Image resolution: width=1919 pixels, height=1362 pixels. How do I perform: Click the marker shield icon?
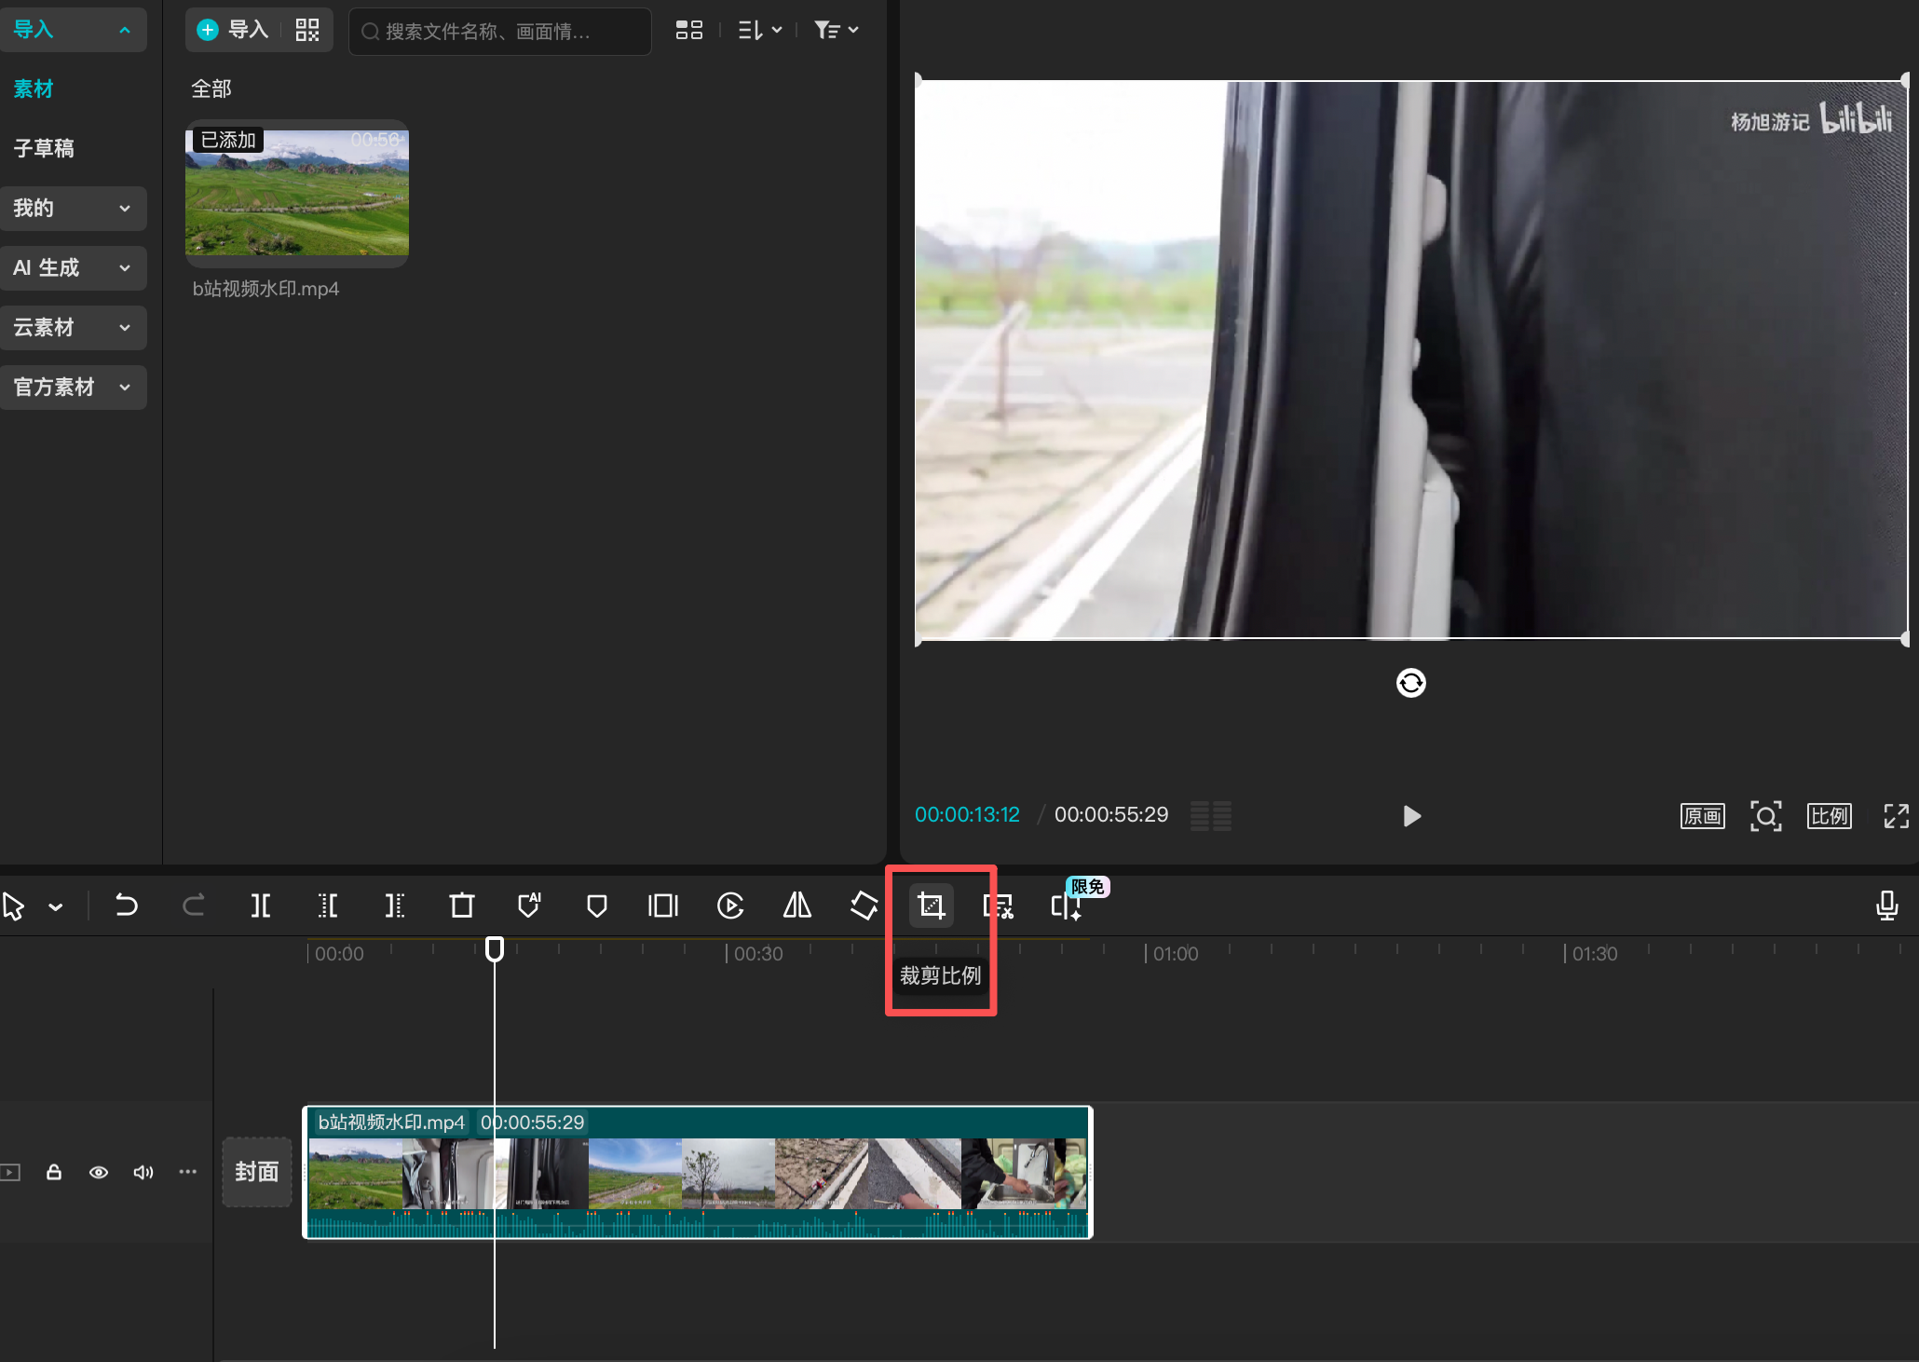597,906
